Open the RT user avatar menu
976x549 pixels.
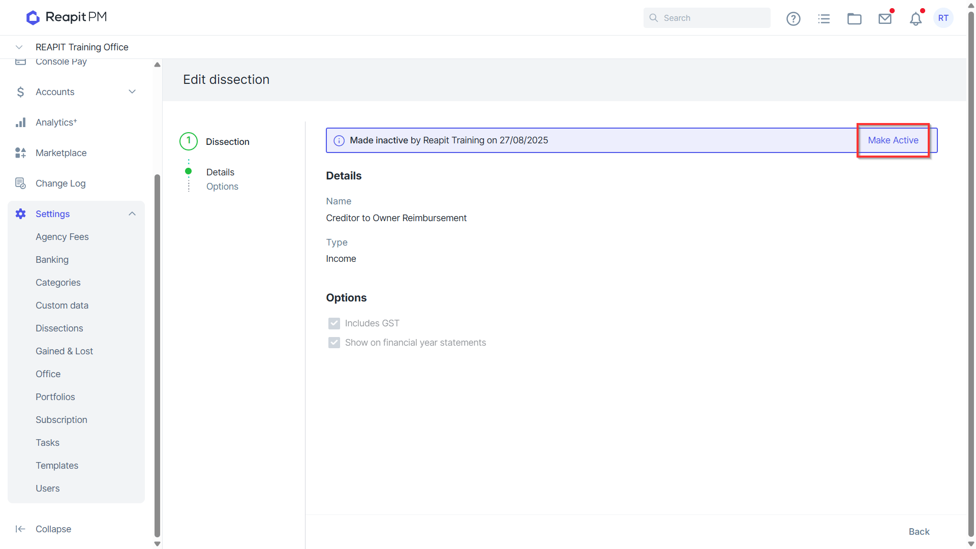(x=943, y=18)
